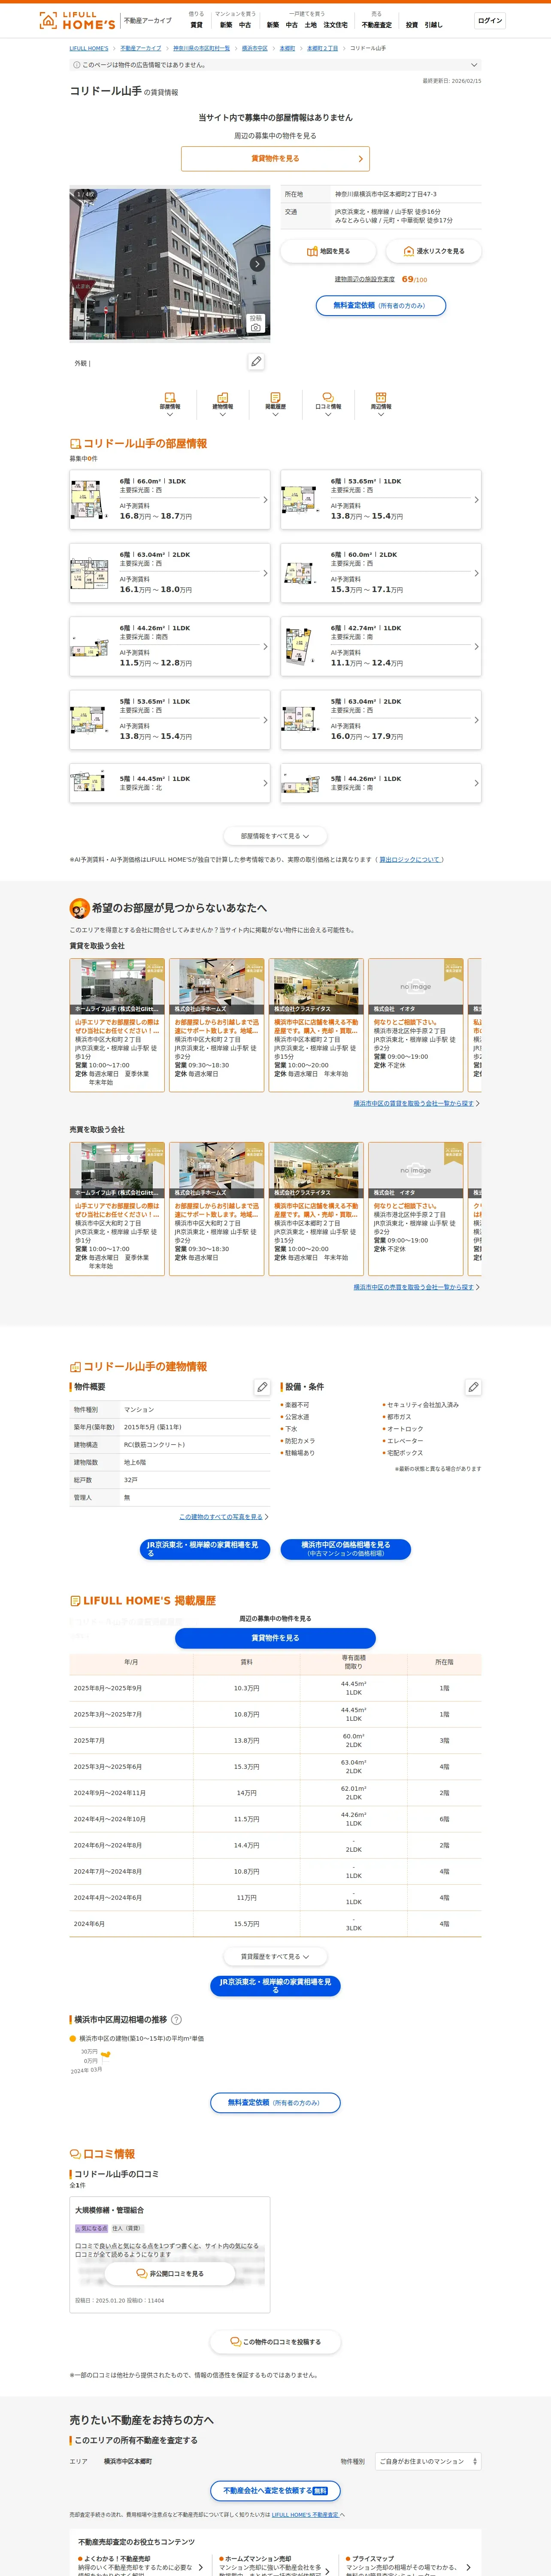Click the edit pencil beside 物件概要
The height and width of the screenshot is (2576, 551).
click(262, 1387)
